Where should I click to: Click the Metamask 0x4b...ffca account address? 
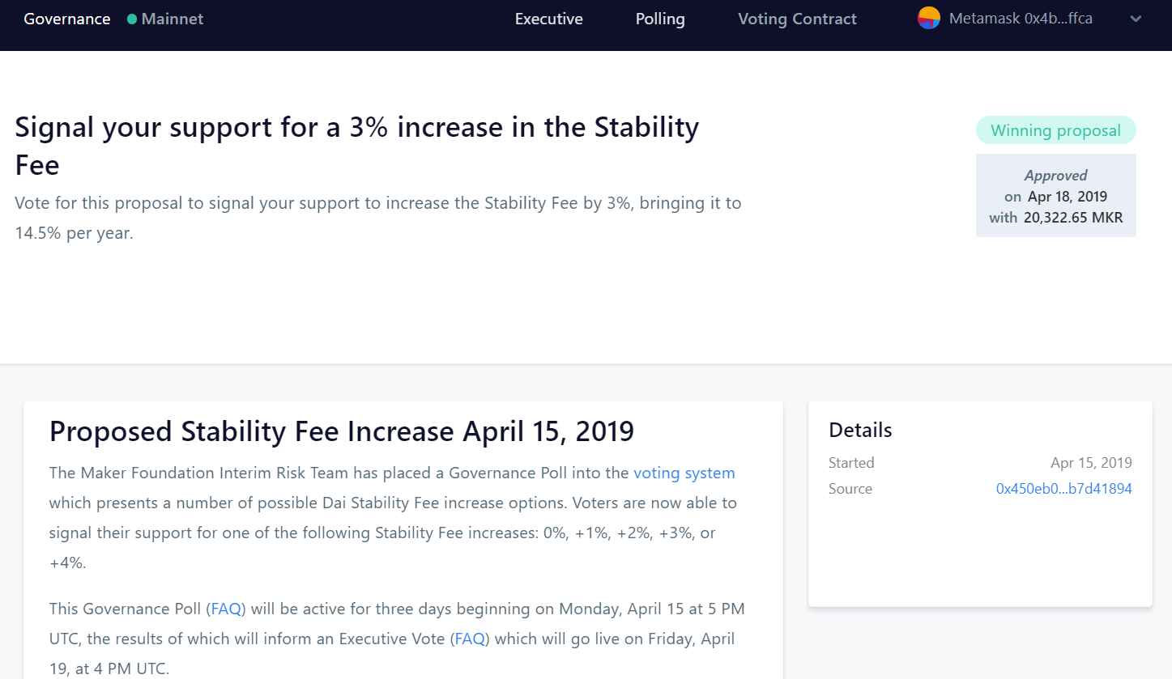point(1019,19)
